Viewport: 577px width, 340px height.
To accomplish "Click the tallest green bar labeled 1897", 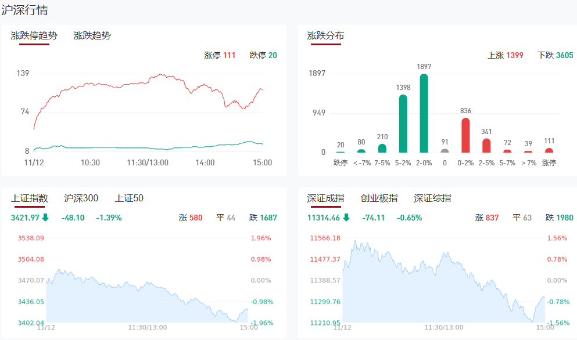I will (x=424, y=113).
